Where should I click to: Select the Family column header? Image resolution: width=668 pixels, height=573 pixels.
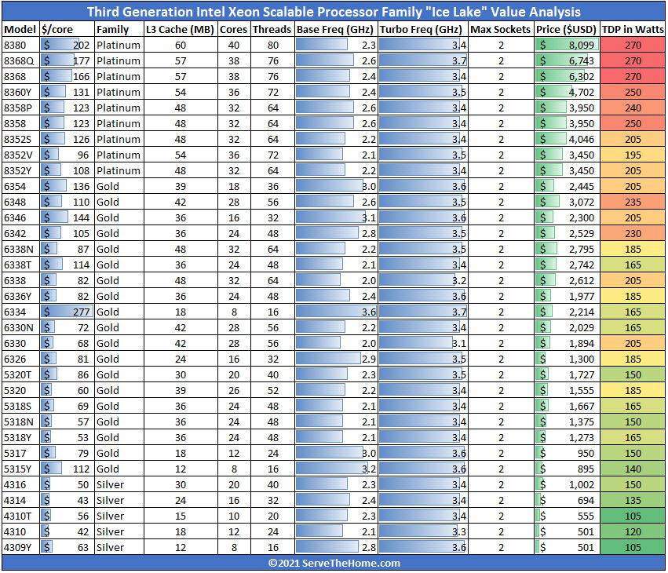point(119,29)
